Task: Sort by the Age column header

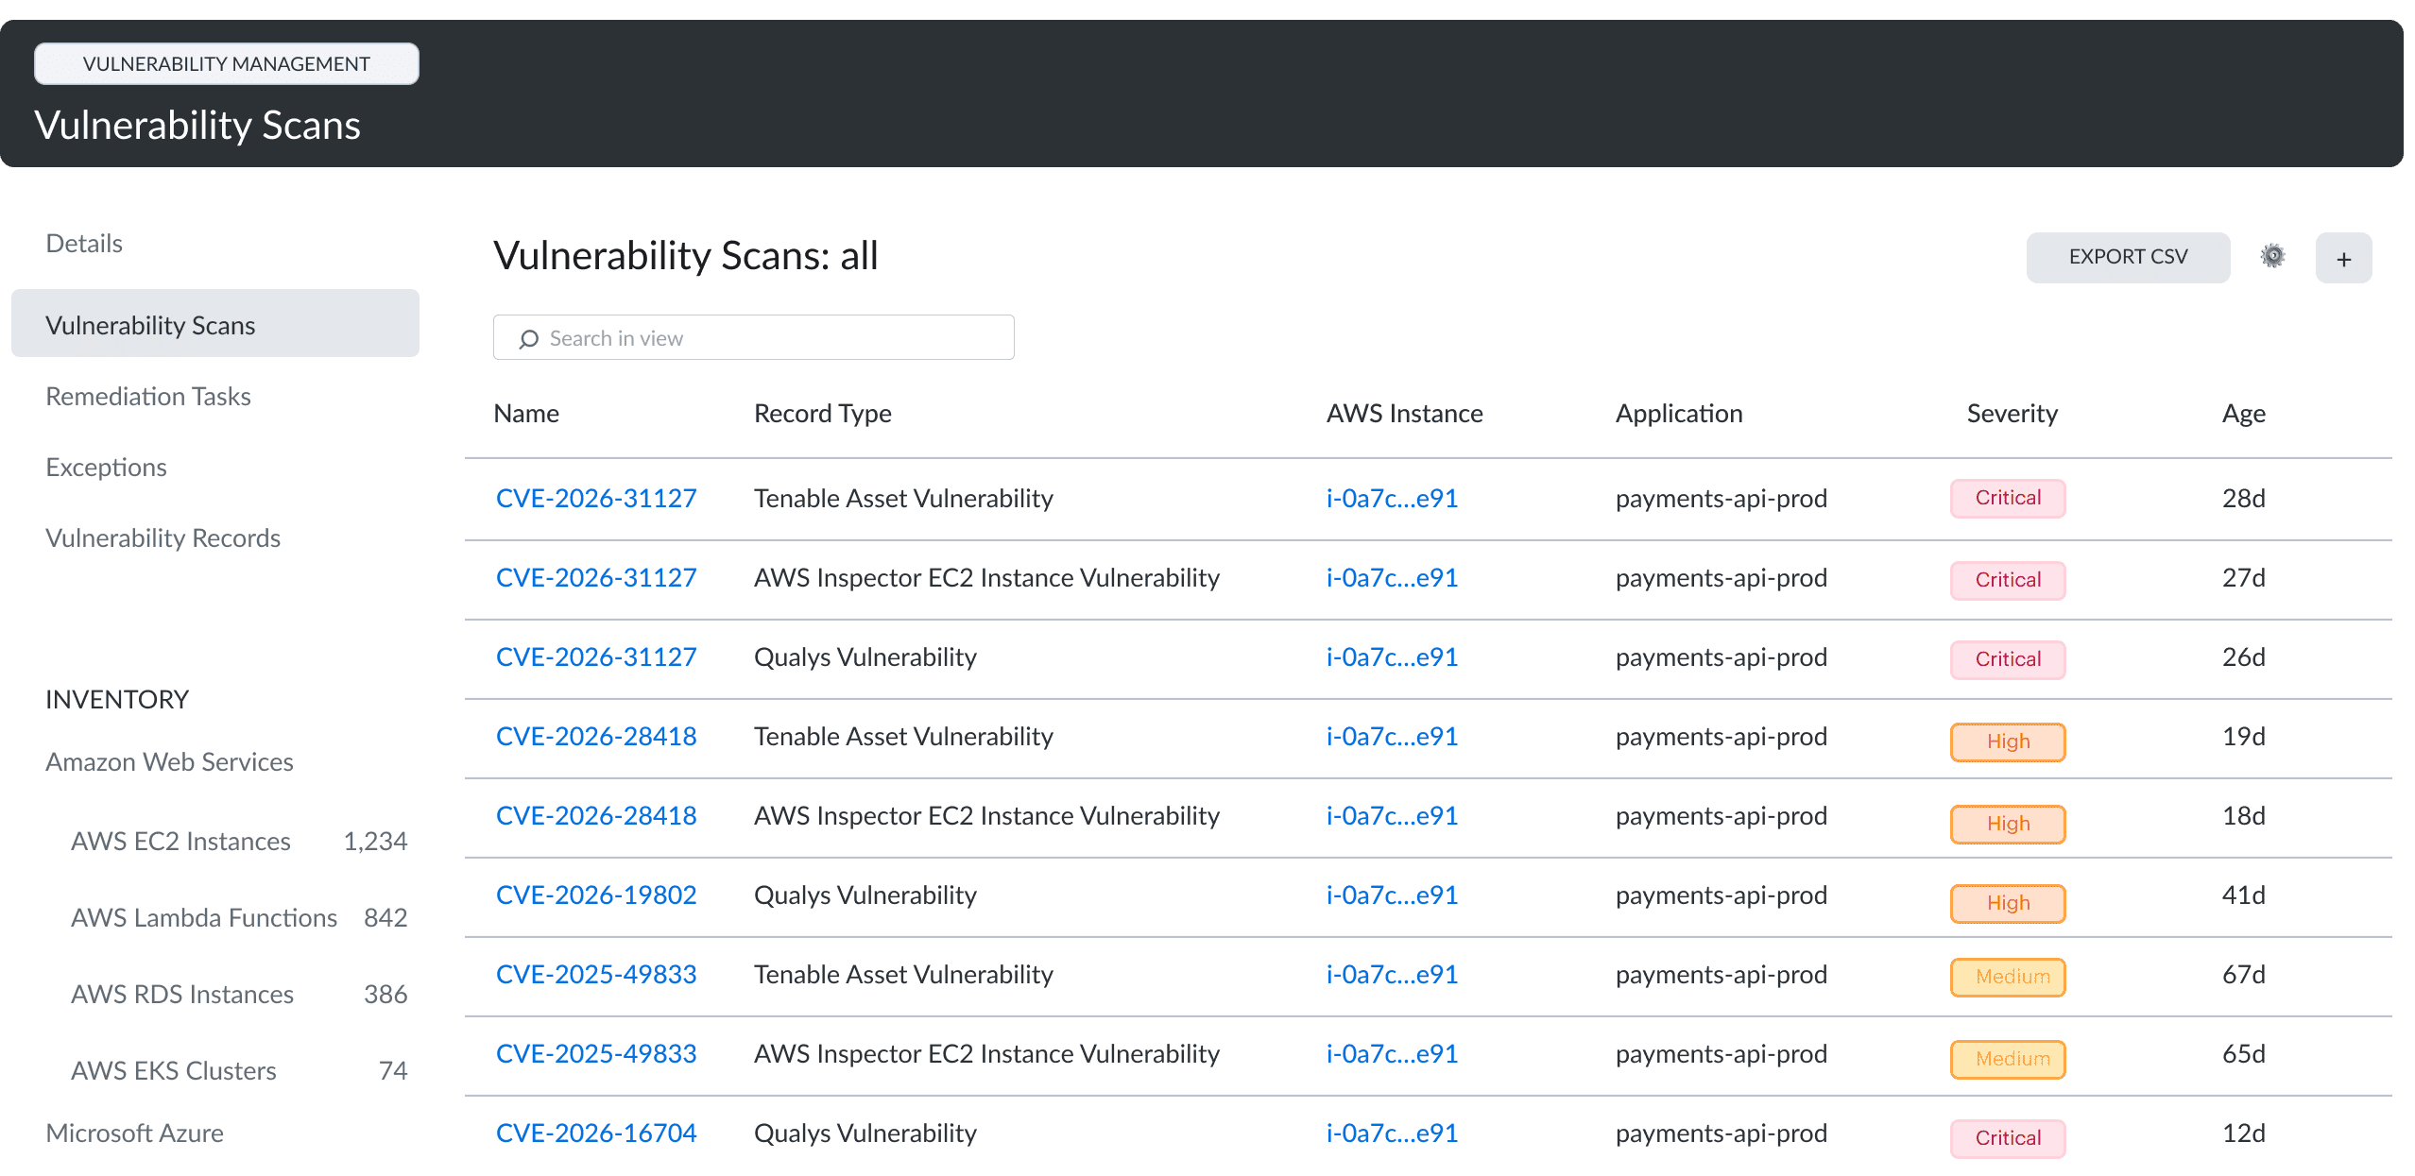Action: point(2243,414)
